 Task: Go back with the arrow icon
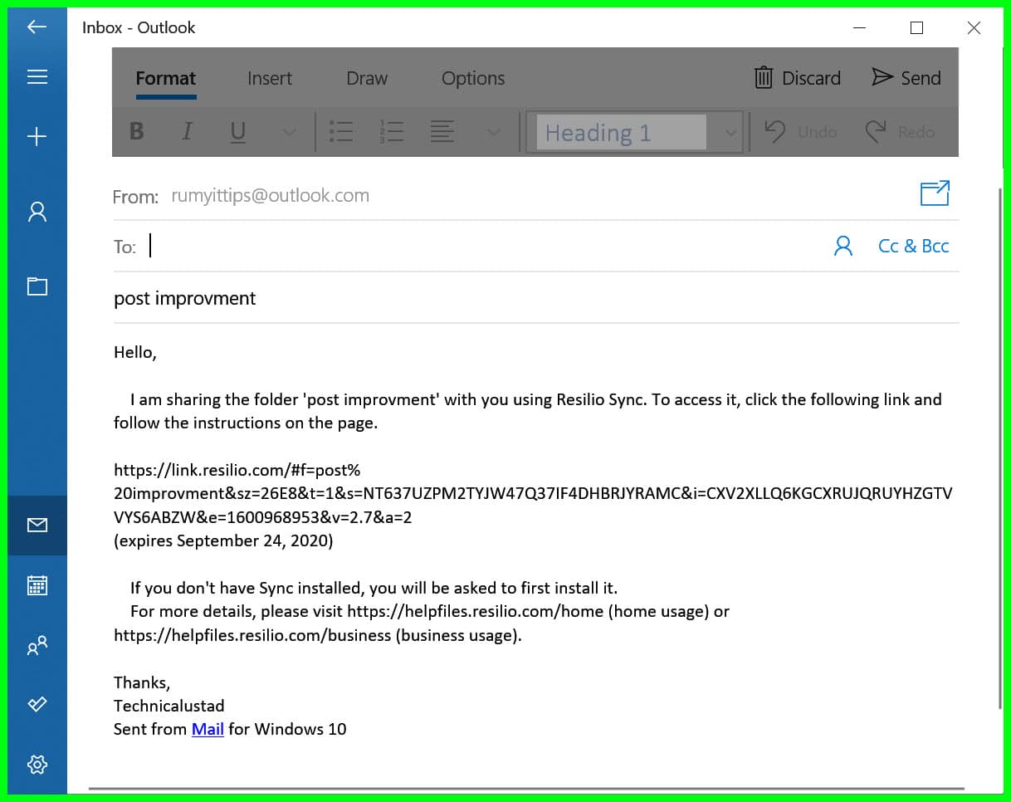point(37,27)
